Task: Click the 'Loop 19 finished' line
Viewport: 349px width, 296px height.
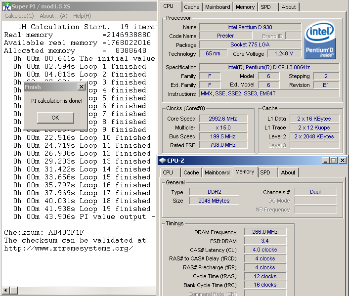Action: pos(82,209)
